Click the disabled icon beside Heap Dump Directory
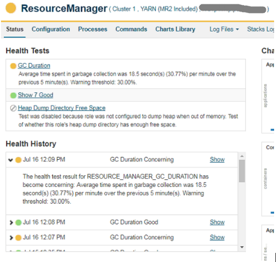Image resolution: width=276 pixels, height=262 pixels. pos(13,108)
